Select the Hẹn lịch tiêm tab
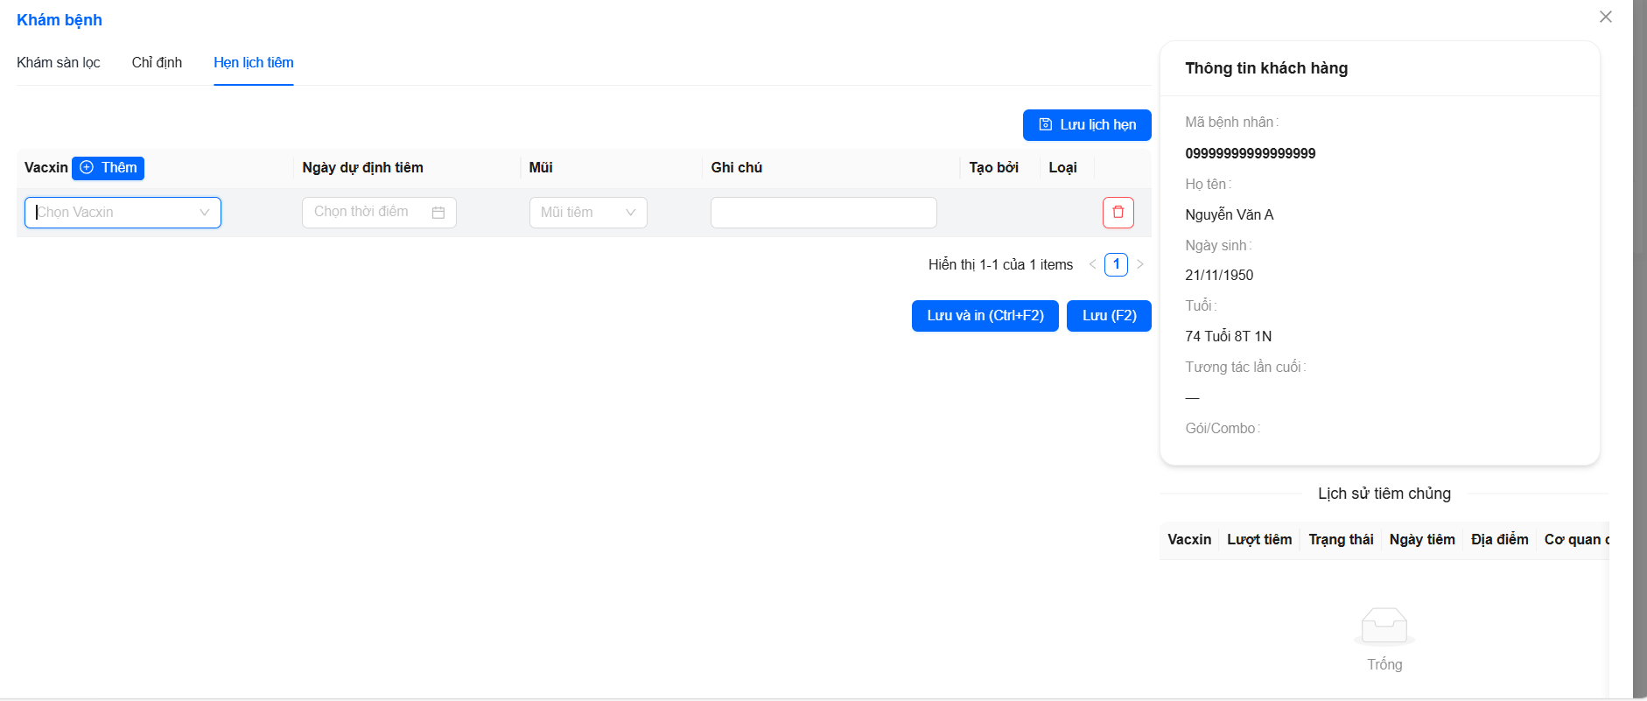This screenshot has height=701, width=1647. point(254,63)
